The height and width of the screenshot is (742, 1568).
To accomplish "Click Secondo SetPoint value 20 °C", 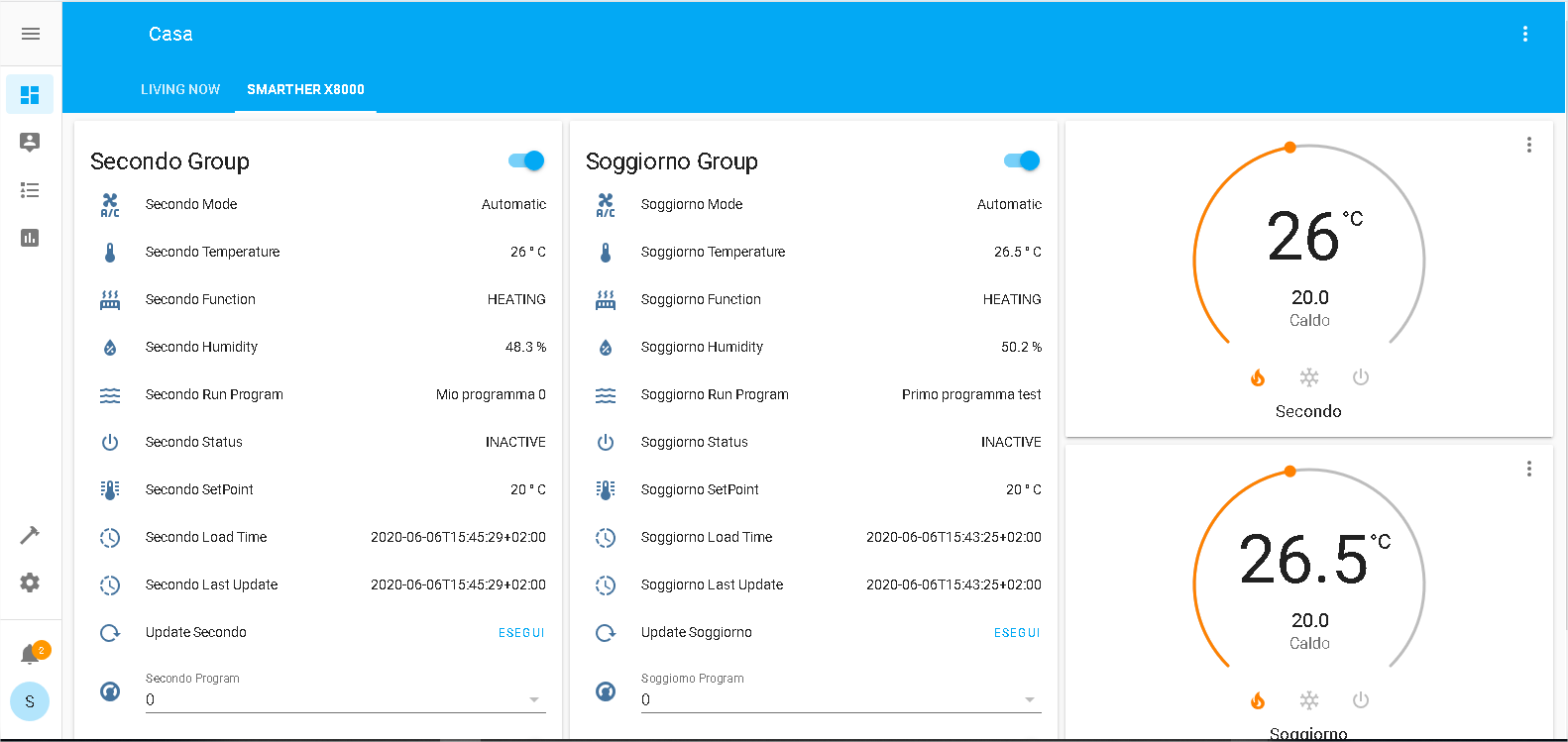I will tap(528, 489).
